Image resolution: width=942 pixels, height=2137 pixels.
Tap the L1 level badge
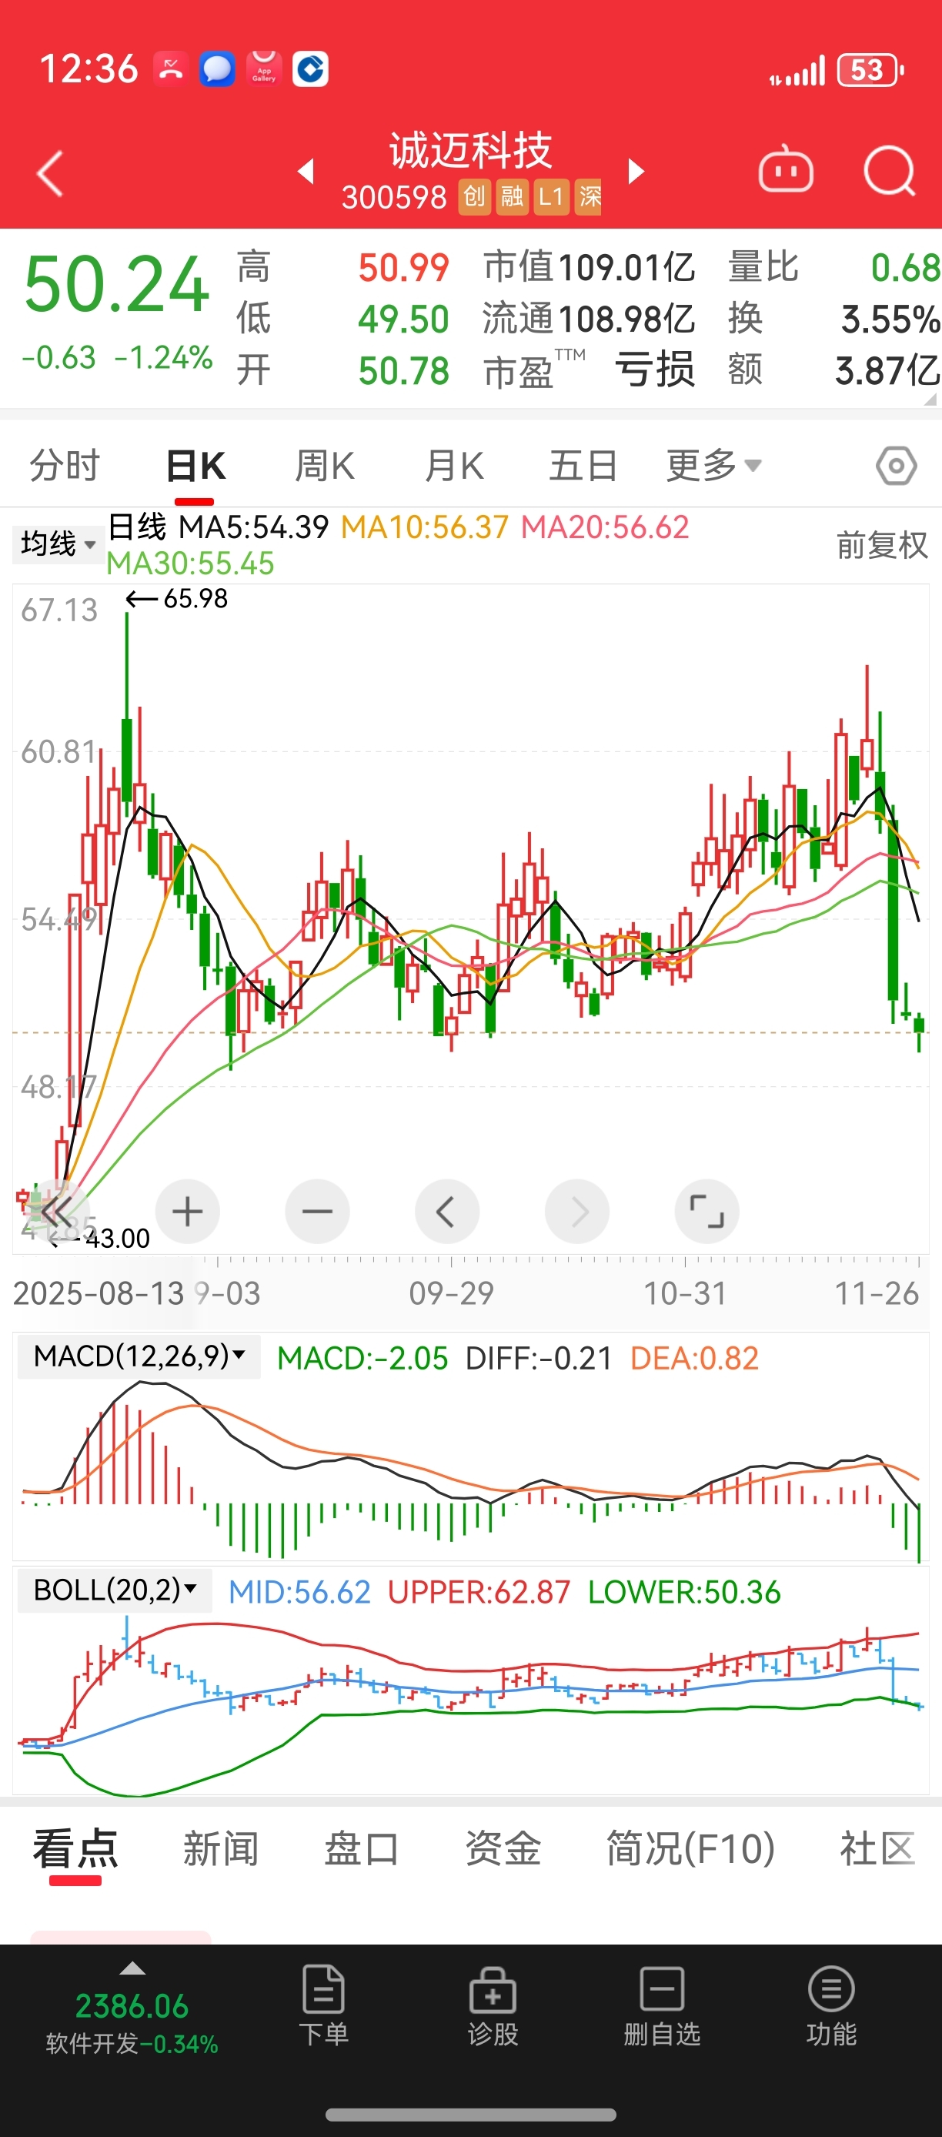click(x=550, y=196)
